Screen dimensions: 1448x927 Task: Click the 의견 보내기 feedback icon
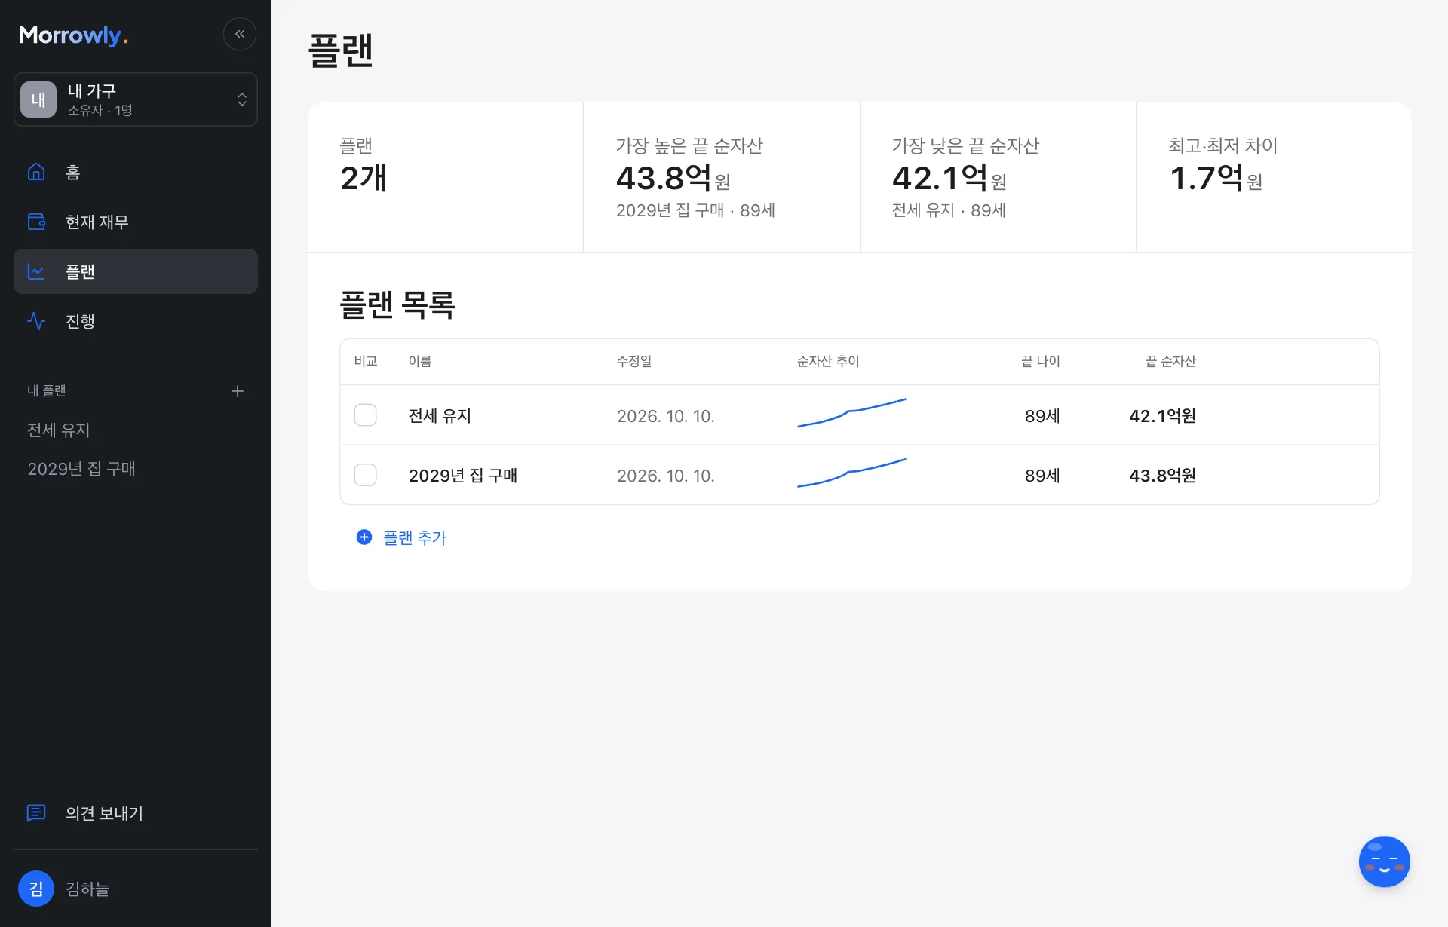coord(36,813)
